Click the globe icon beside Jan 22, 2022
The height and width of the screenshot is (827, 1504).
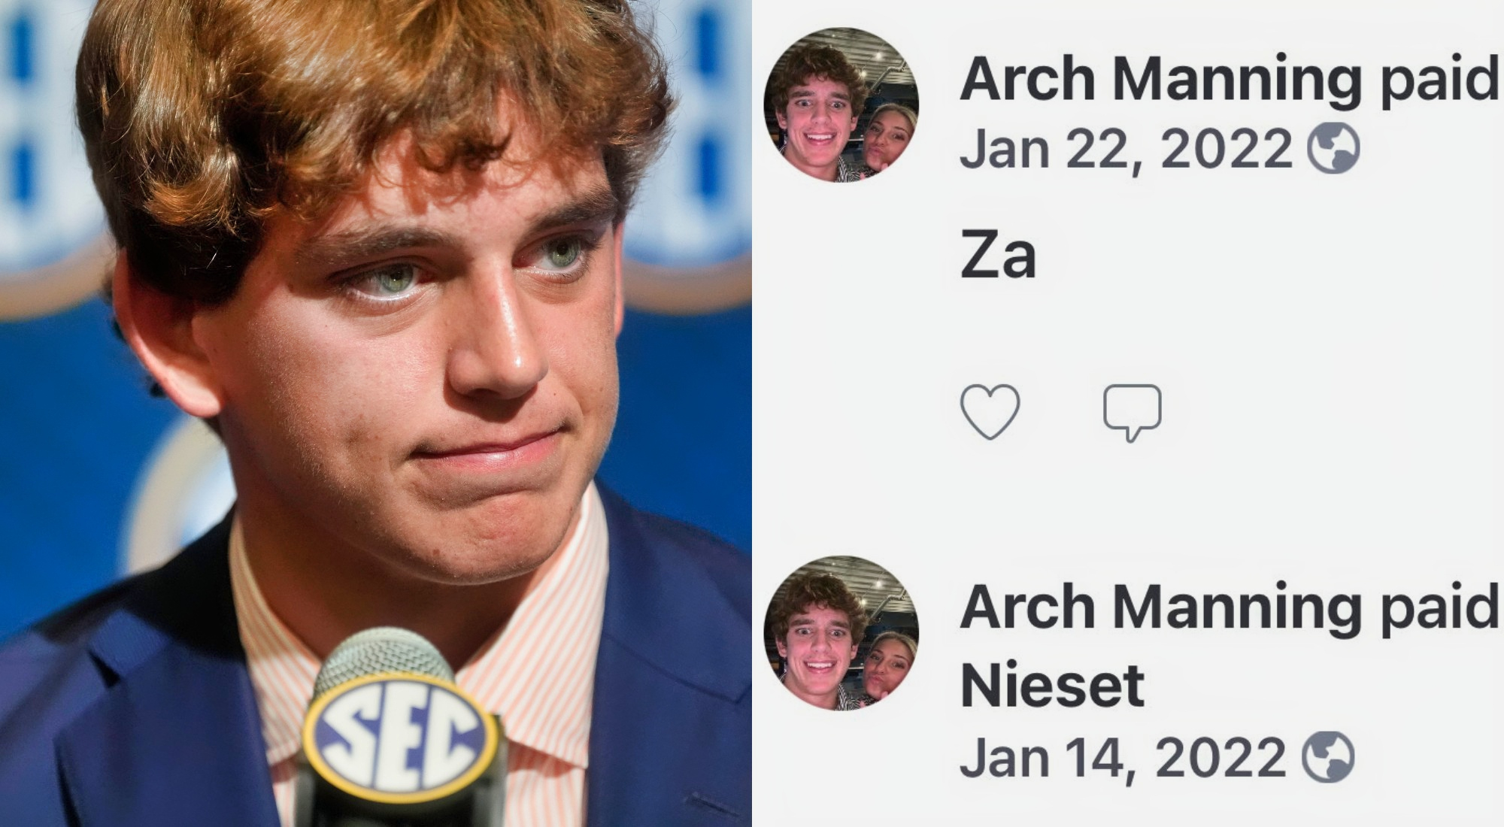pos(1333,148)
